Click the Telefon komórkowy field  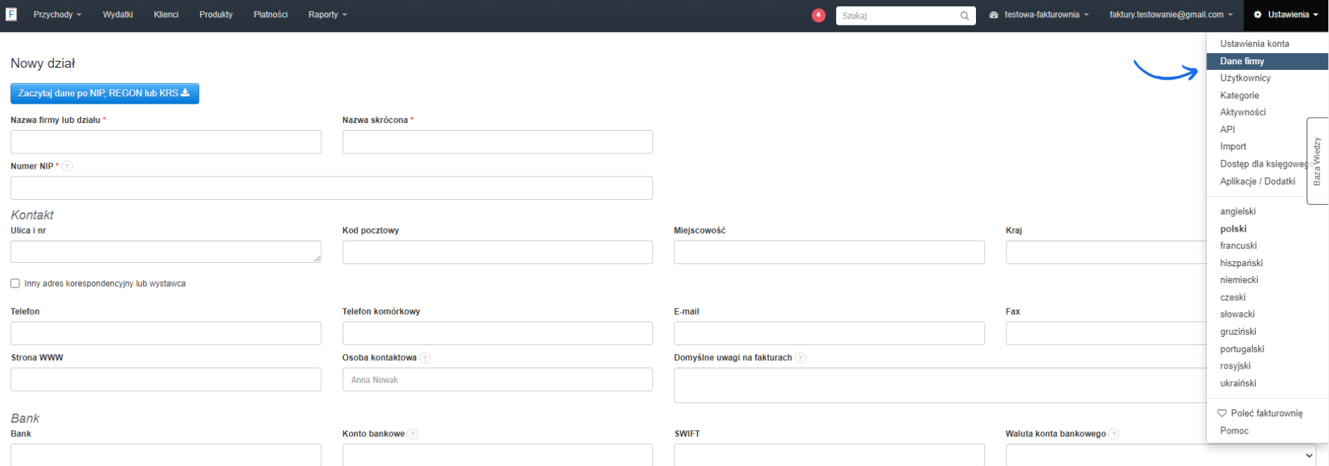tap(498, 333)
